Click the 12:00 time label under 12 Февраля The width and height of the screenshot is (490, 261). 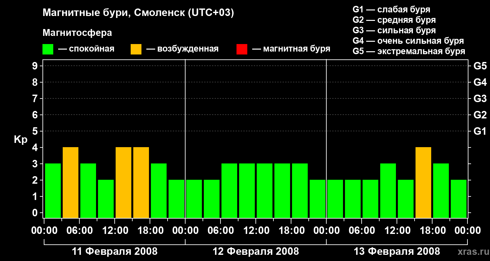tap(256, 231)
